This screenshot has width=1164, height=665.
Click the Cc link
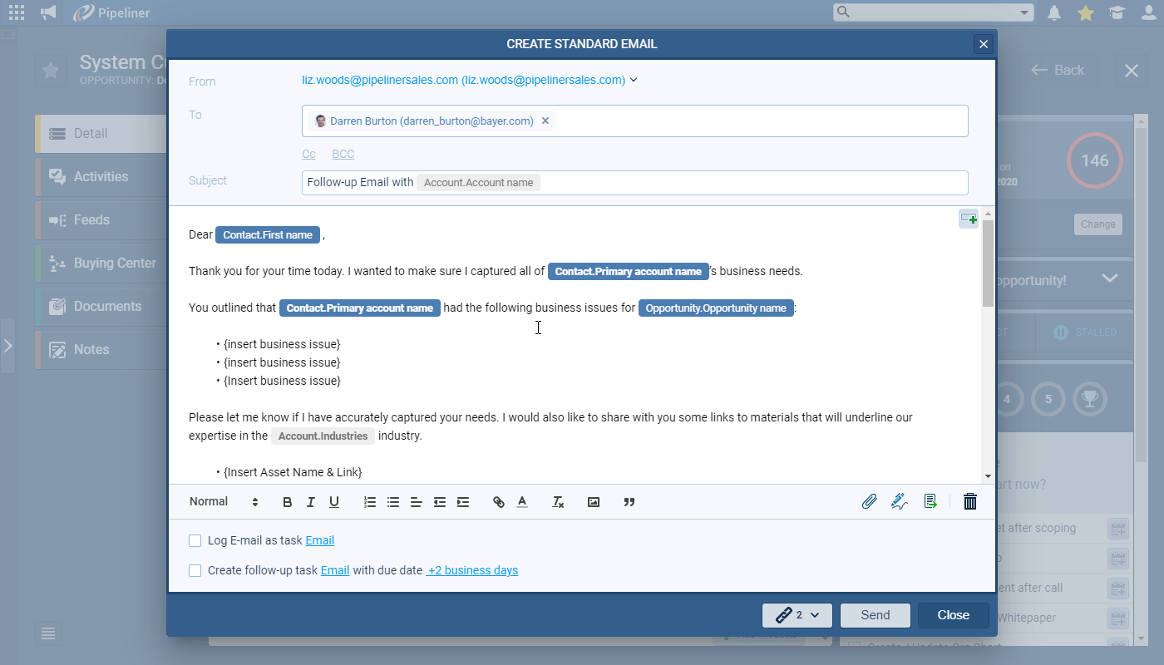(308, 154)
